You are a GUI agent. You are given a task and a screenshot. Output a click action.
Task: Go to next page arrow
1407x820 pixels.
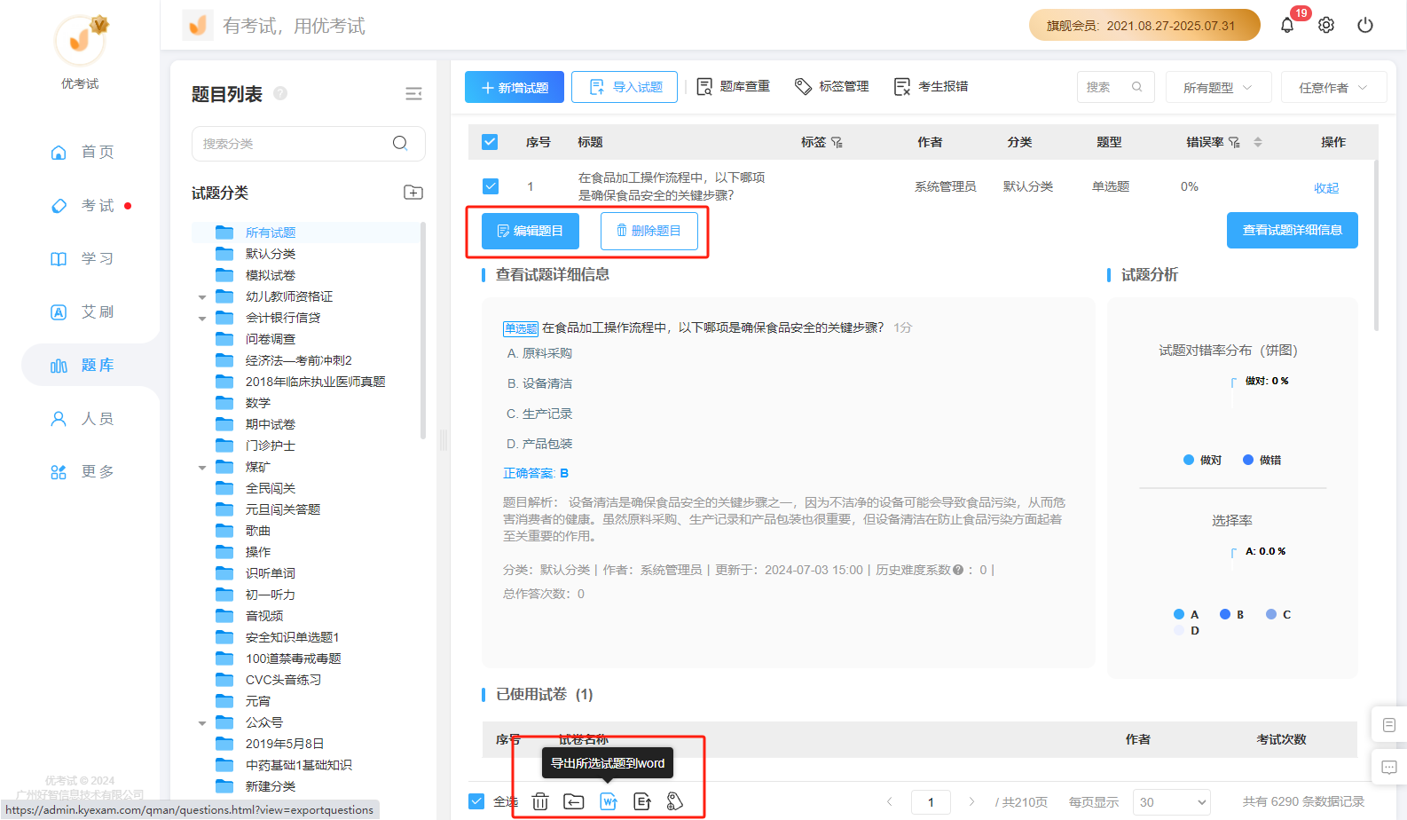971,801
